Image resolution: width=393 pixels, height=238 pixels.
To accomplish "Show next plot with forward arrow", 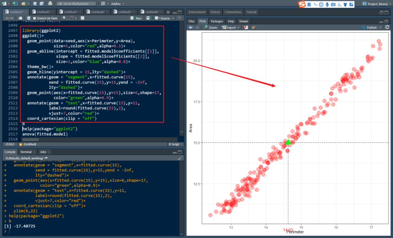I will (197, 27).
